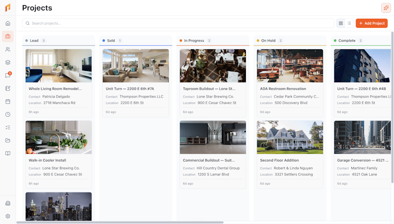This screenshot has width=394, height=224.
Task: Switch to board grid view
Action: tap(341, 23)
